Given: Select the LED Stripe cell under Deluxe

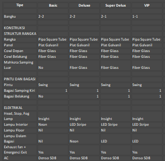Looking at the screenshot, I should coord(84,124).
